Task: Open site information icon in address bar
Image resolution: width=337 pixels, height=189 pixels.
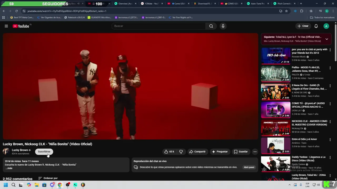Action: (x=24, y=11)
